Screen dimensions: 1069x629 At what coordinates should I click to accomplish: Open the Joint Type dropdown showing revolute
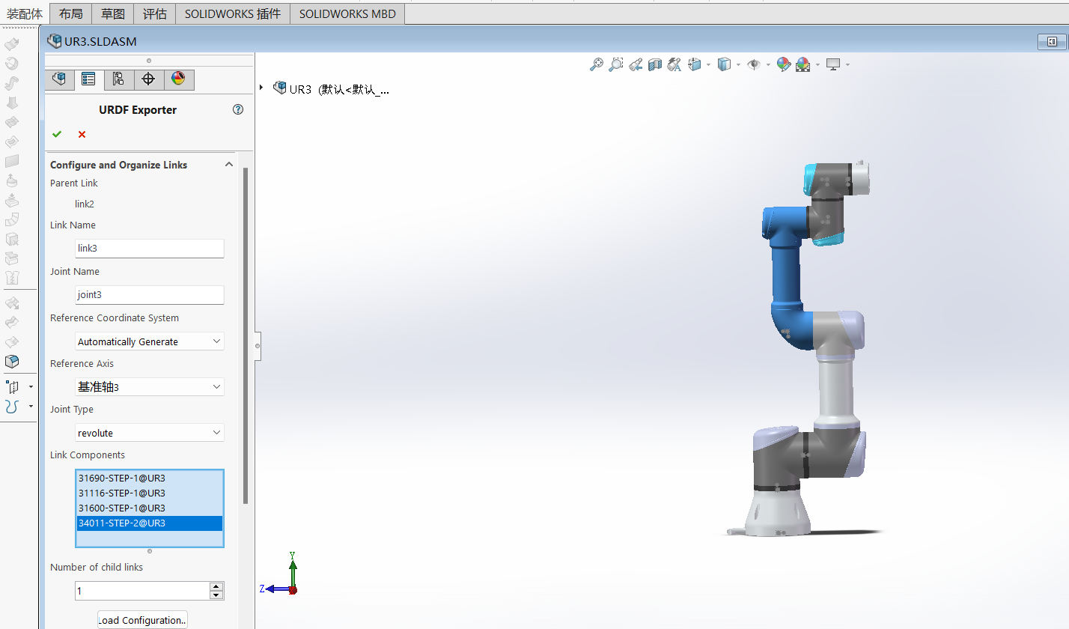point(217,432)
